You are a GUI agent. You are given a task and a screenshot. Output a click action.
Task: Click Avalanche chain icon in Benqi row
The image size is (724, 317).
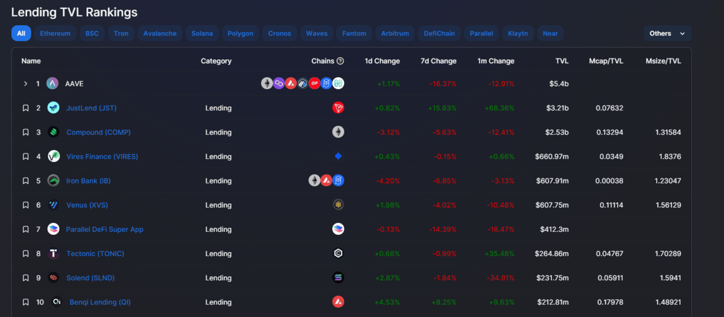pos(338,302)
